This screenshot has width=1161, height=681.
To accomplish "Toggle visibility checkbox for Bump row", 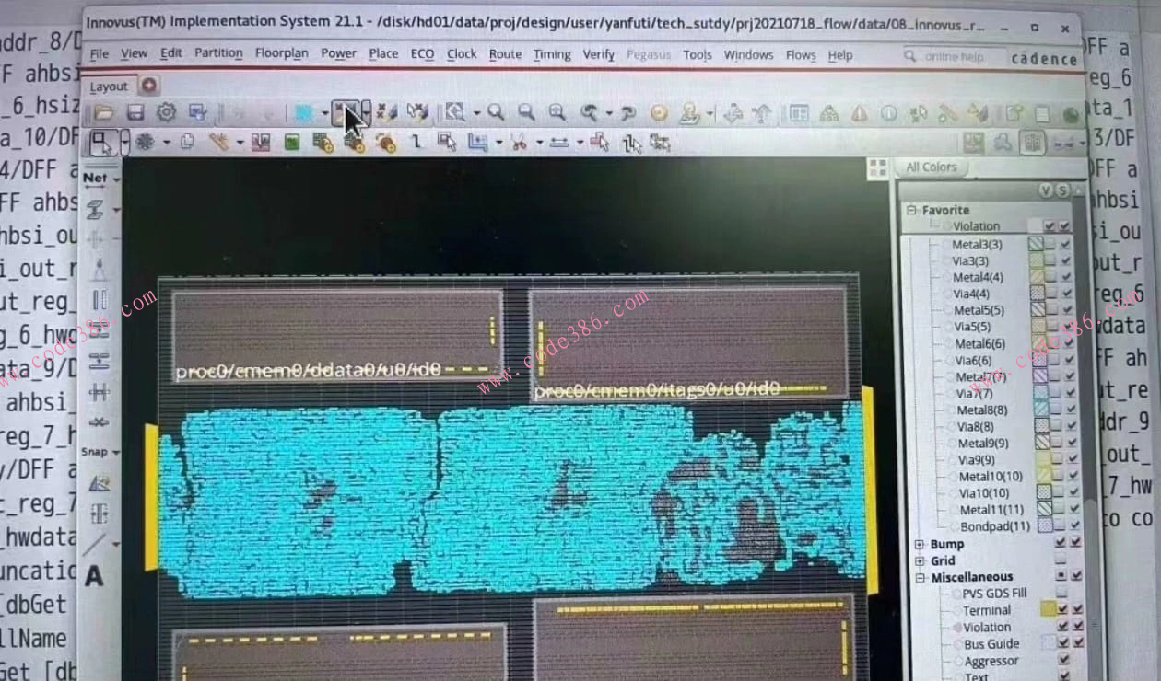I will [x=1061, y=544].
